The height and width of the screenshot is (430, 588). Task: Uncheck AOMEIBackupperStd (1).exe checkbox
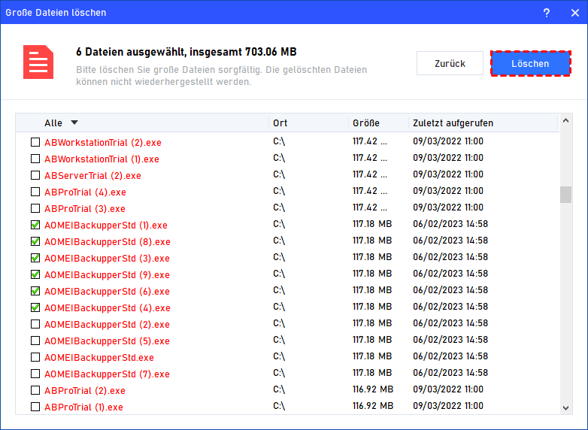click(x=35, y=225)
